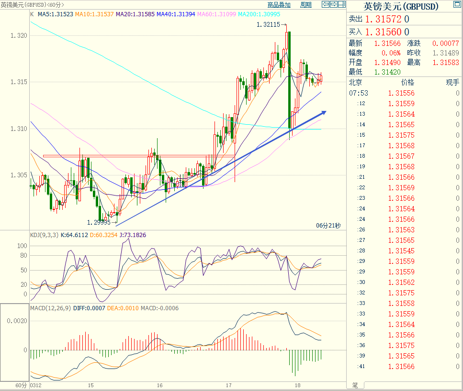The width and height of the screenshot is (463, 391).
Task: Select the :36 tick row price 1.31575
Action: tap(401, 346)
